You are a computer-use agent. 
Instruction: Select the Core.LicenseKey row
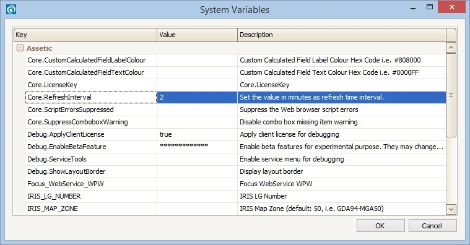(235, 85)
